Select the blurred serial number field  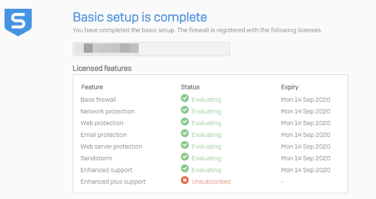[x=152, y=49]
